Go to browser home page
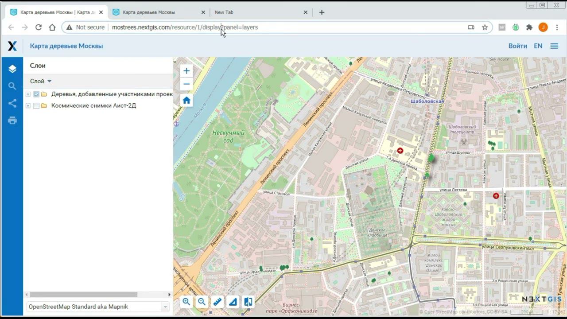Screen dimensions: 567x319 [x=52, y=27]
